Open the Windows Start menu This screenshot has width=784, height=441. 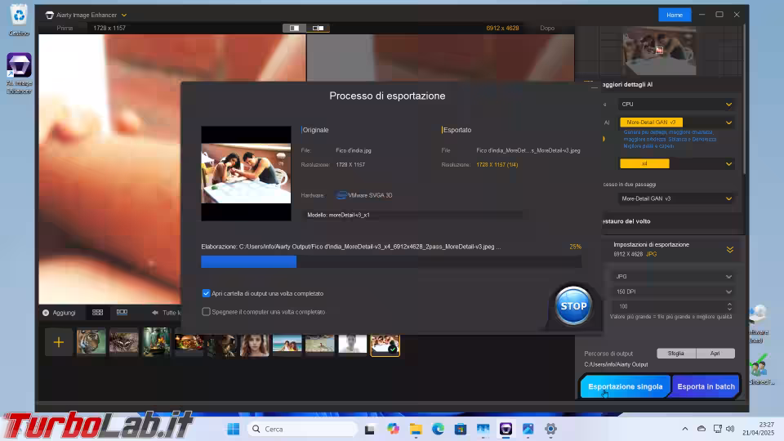pyautogui.click(x=233, y=429)
